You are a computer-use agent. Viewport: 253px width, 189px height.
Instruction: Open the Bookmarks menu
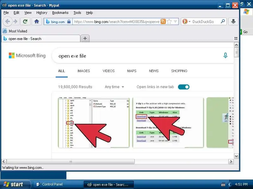click(60, 13)
